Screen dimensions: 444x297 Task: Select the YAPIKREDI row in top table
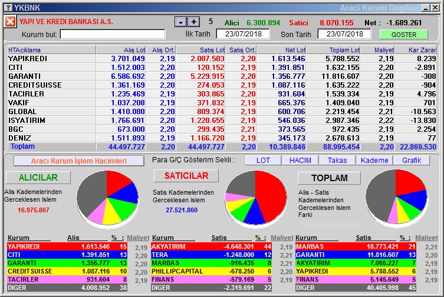click(x=222, y=58)
